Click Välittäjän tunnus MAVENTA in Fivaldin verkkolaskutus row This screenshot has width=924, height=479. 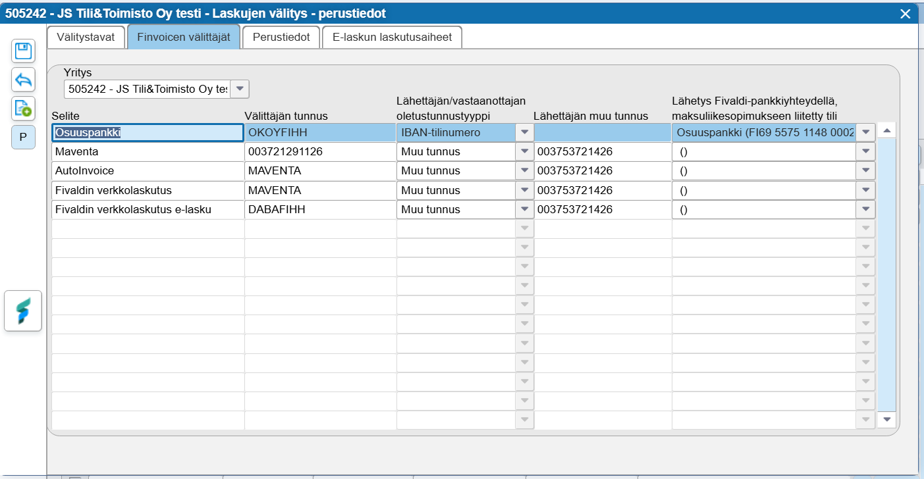[x=320, y=190]
